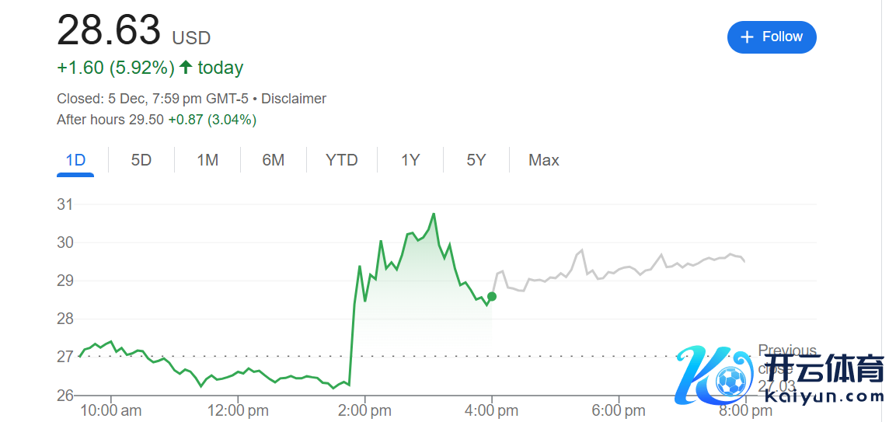Switch to the 5D tab
Screen dimensions: 896x422
[141, 160]
